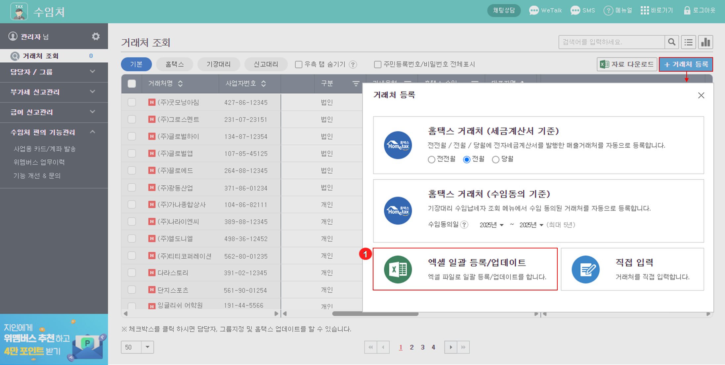Check 우측 탭 숨기기 checkbox
This screenshot has height=365, width=725.
coord(299,64)
